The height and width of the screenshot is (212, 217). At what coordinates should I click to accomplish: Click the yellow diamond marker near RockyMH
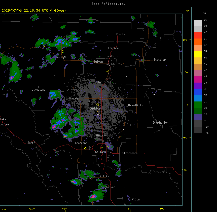pyautogui.click(x=63, y=51)
